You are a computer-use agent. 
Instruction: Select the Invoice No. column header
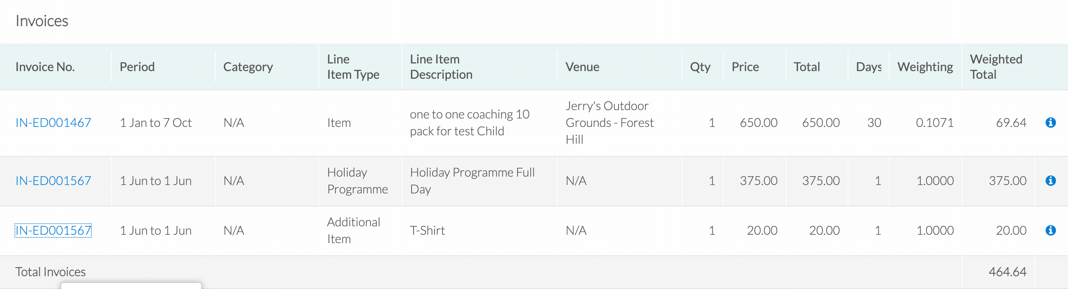click(45, 67)
